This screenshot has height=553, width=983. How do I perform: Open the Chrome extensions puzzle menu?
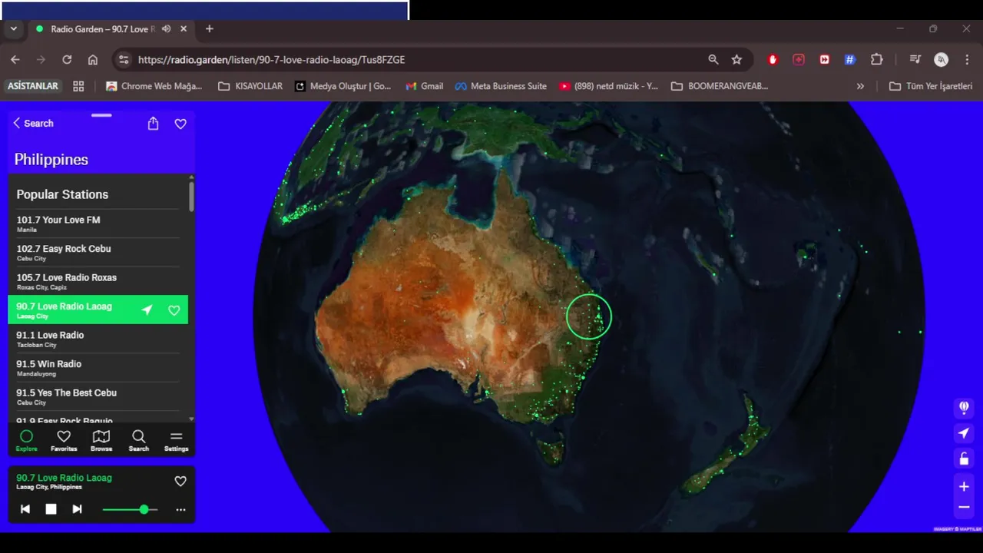[x=876, y=59]
